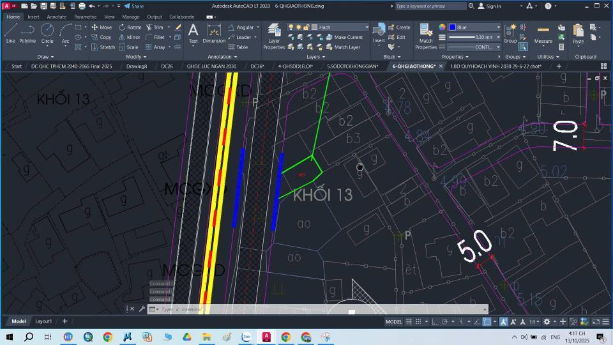This screenshot has width=613, height=345.
Task: Click the Dimension tool
Action: pos(214,34)
